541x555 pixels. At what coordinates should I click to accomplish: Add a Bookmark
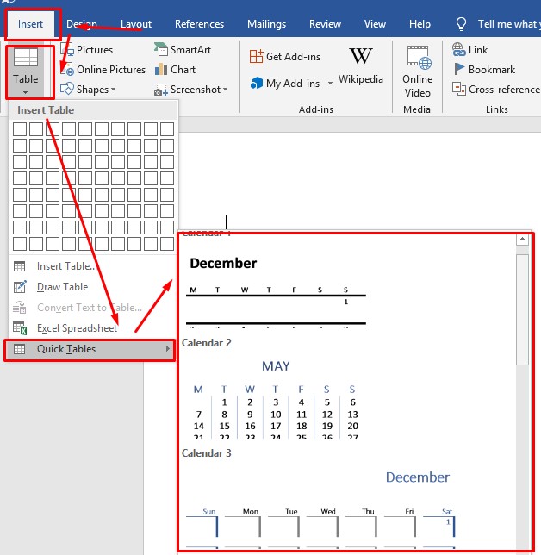(x=483, y=69)
